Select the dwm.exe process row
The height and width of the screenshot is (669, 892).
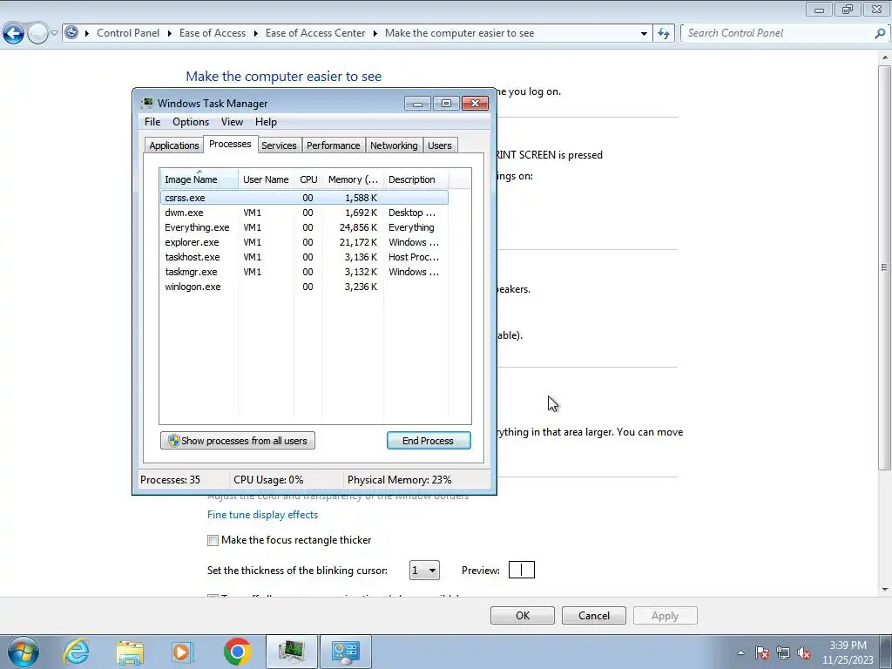pyautogui.click(x=304, y=213)
